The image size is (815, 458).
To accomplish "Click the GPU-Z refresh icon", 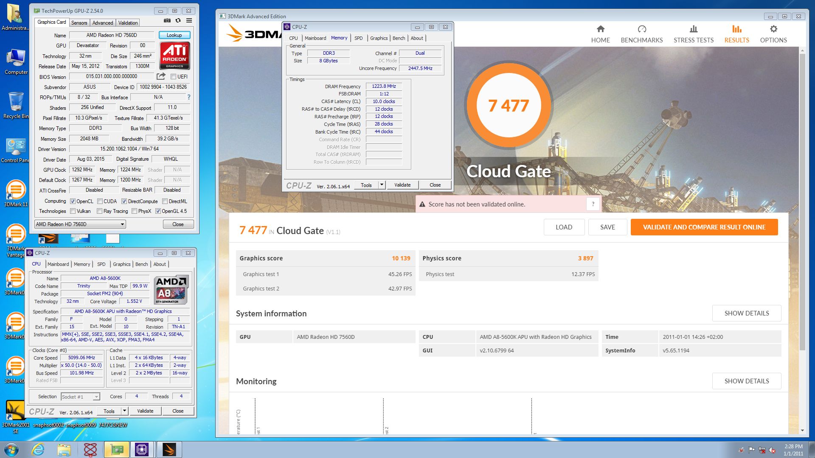I will pyautogui.click(x=178, y=21).
